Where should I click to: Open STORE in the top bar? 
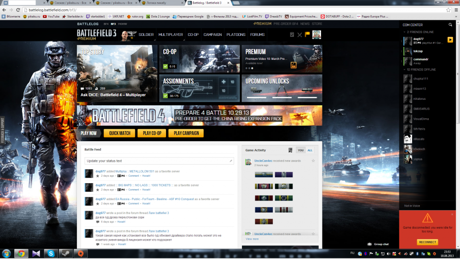point(317,24)
